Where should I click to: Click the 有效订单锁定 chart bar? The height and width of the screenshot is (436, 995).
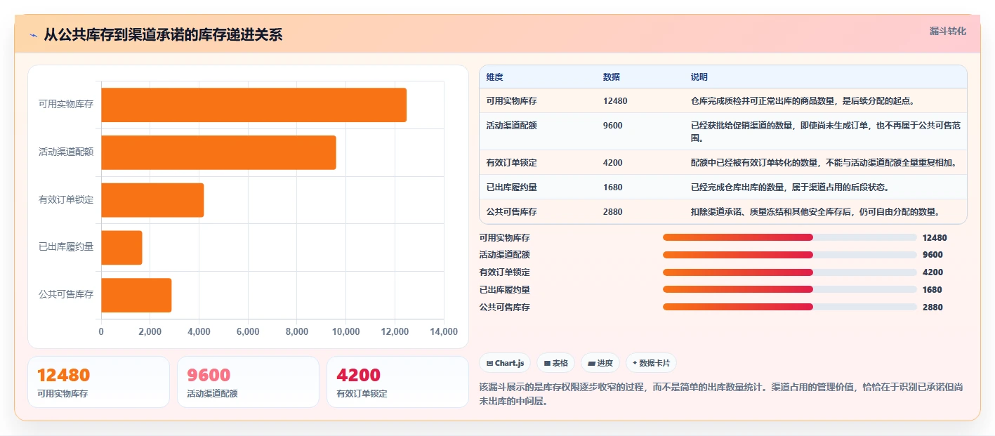click(152, 200)
